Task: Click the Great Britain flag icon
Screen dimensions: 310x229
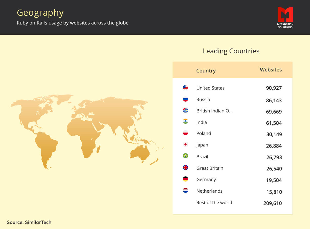Action: (185, 168)
